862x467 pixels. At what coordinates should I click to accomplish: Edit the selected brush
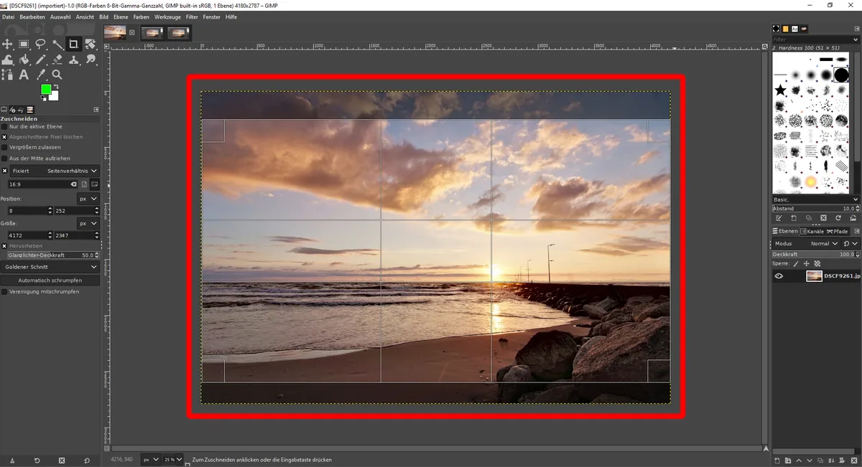click(779, 217)
